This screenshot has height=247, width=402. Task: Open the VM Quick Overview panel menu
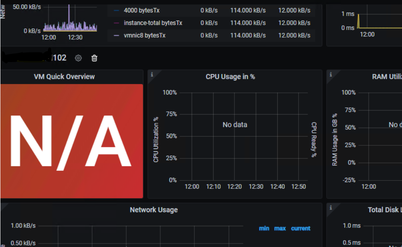[64, 77]
